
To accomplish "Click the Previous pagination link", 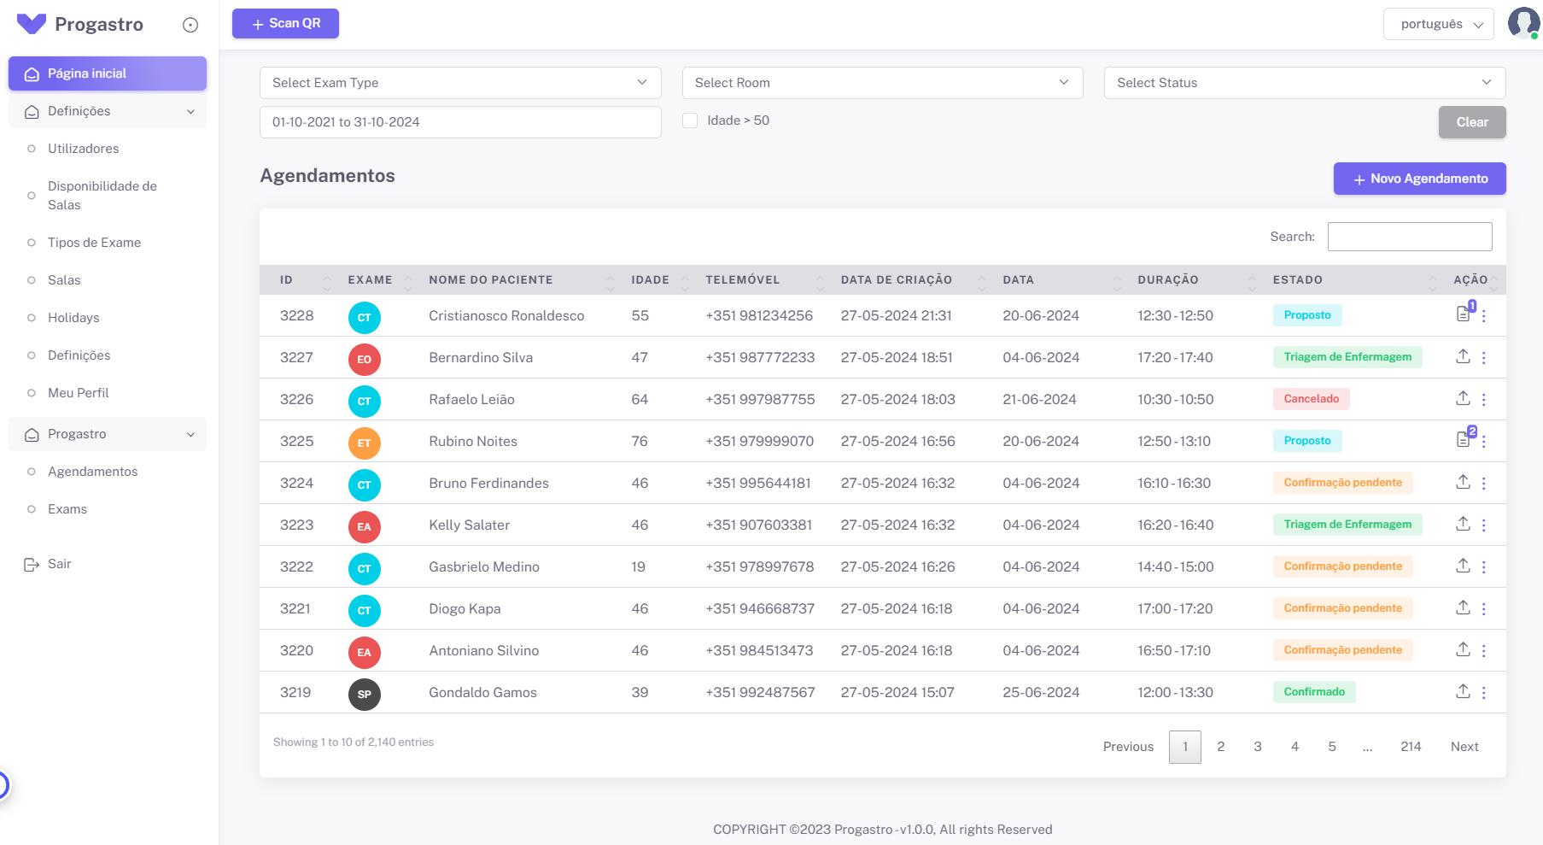I will (1128, 747).
